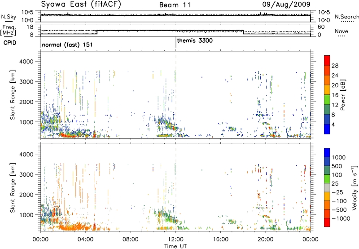Click the '28' power colorbar value
359x249 pixels.
pos(335,66)
